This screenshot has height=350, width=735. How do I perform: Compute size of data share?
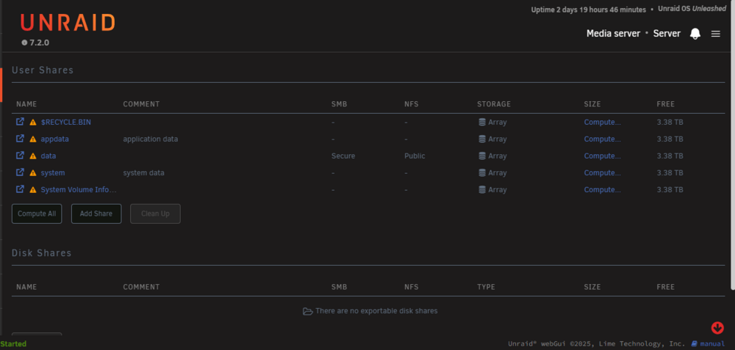coord(603,156)
